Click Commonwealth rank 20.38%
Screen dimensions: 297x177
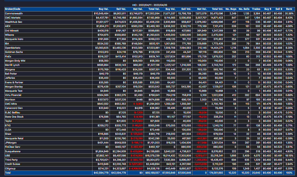pos(289,14)
